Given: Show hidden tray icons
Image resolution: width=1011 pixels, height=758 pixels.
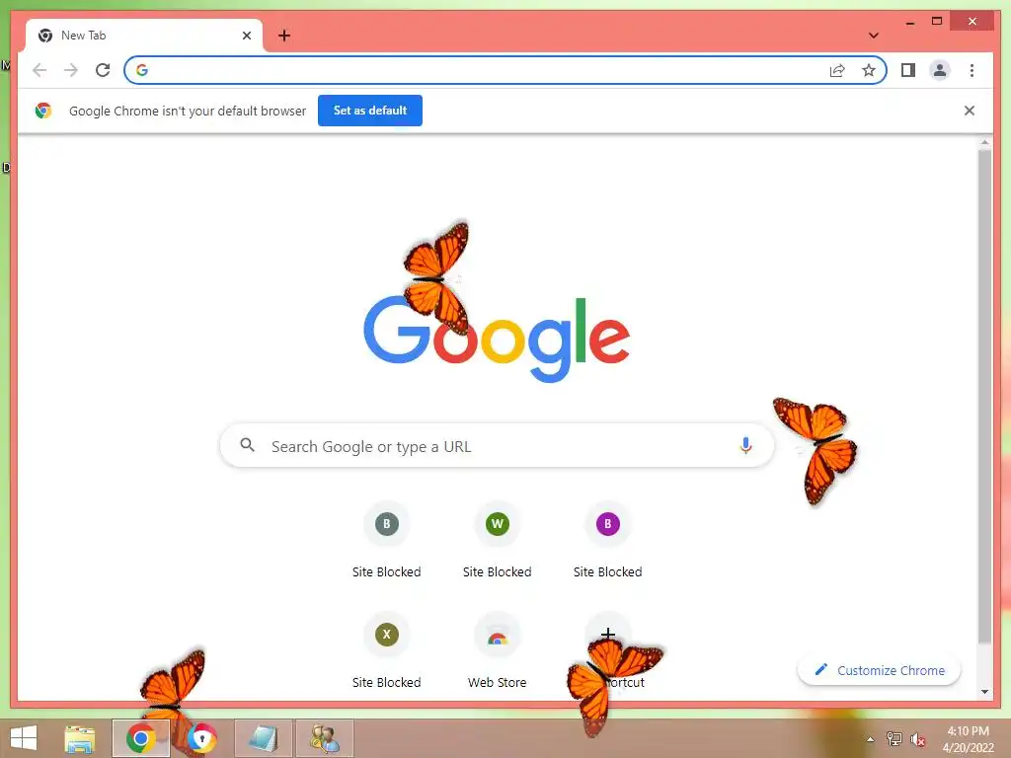Looking at the screenshot, I should [871, 739].
